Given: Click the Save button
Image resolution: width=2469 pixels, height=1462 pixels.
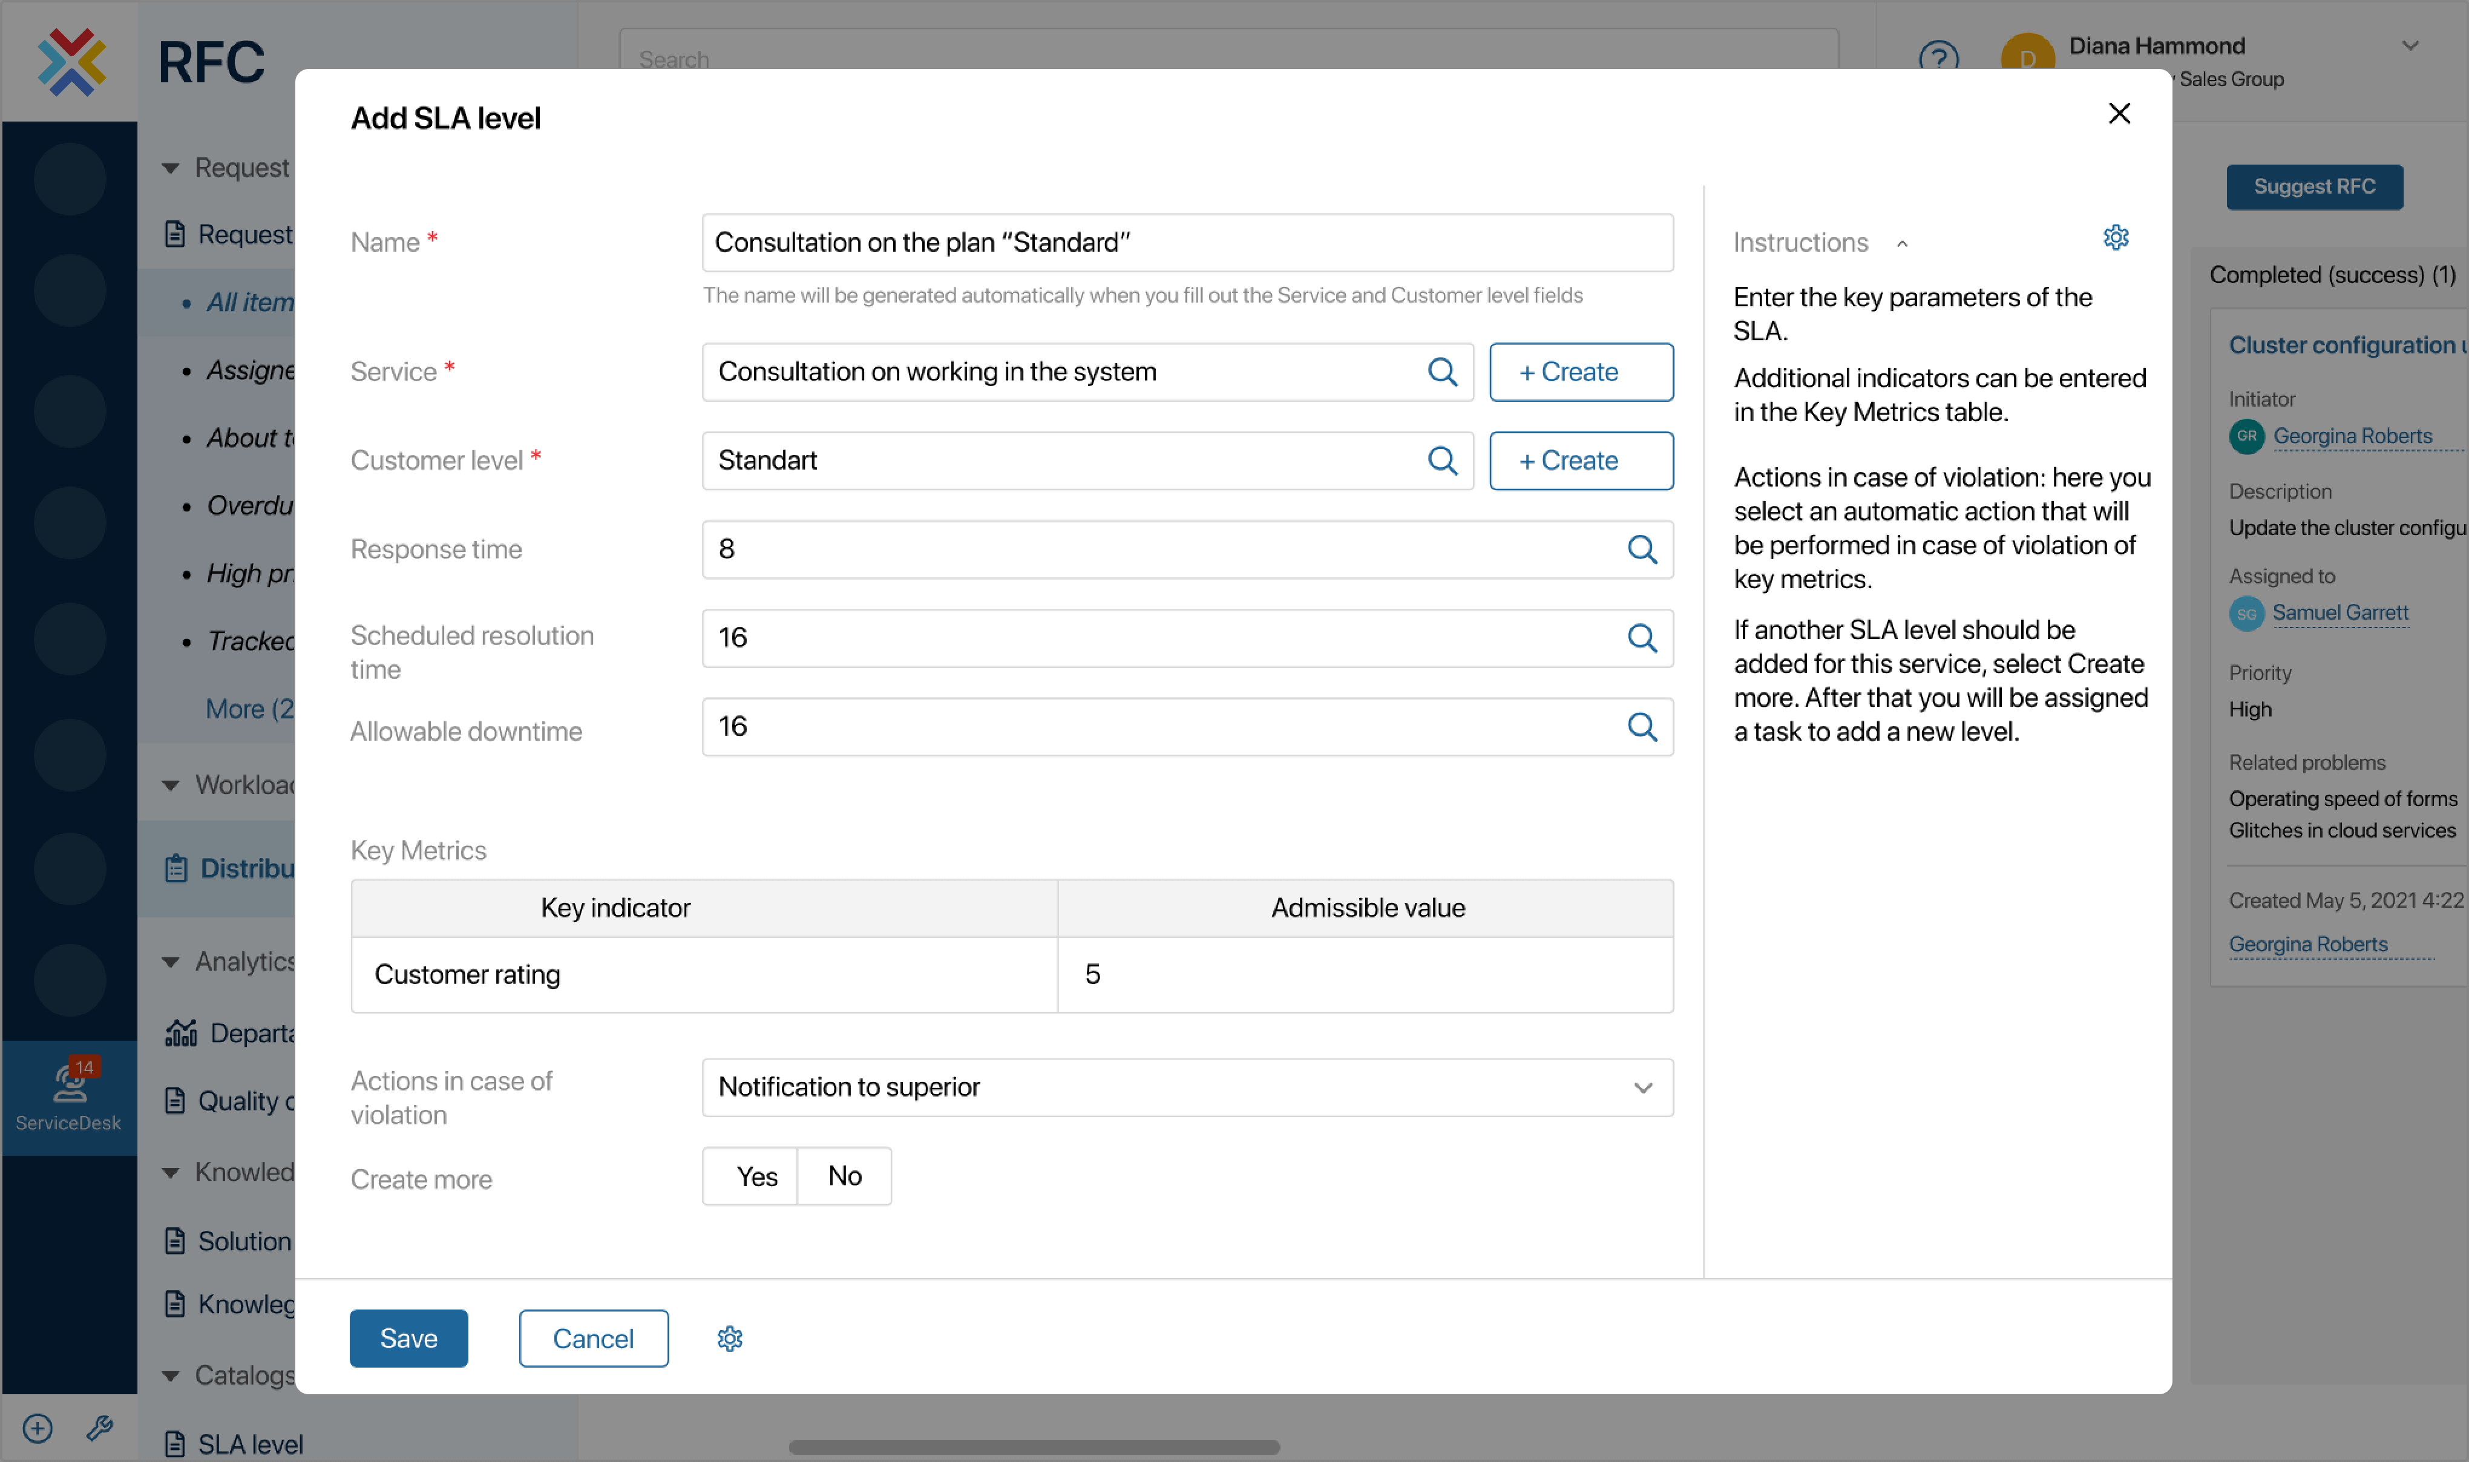Looking at the screenshot, I should coord(408,1338).
